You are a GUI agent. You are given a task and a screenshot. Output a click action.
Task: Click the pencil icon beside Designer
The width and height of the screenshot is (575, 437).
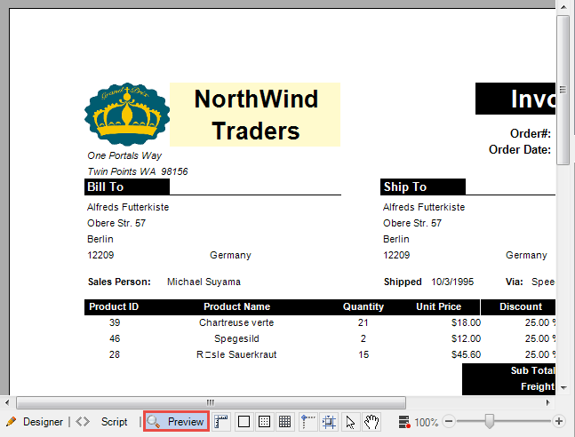coord(12,422)
